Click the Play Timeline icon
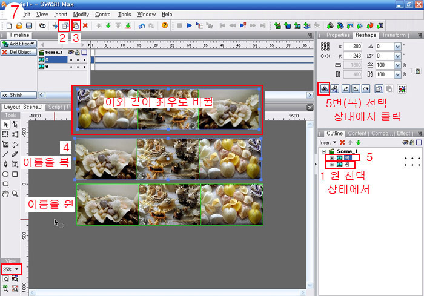424x296 pixels. pos(199,25)
